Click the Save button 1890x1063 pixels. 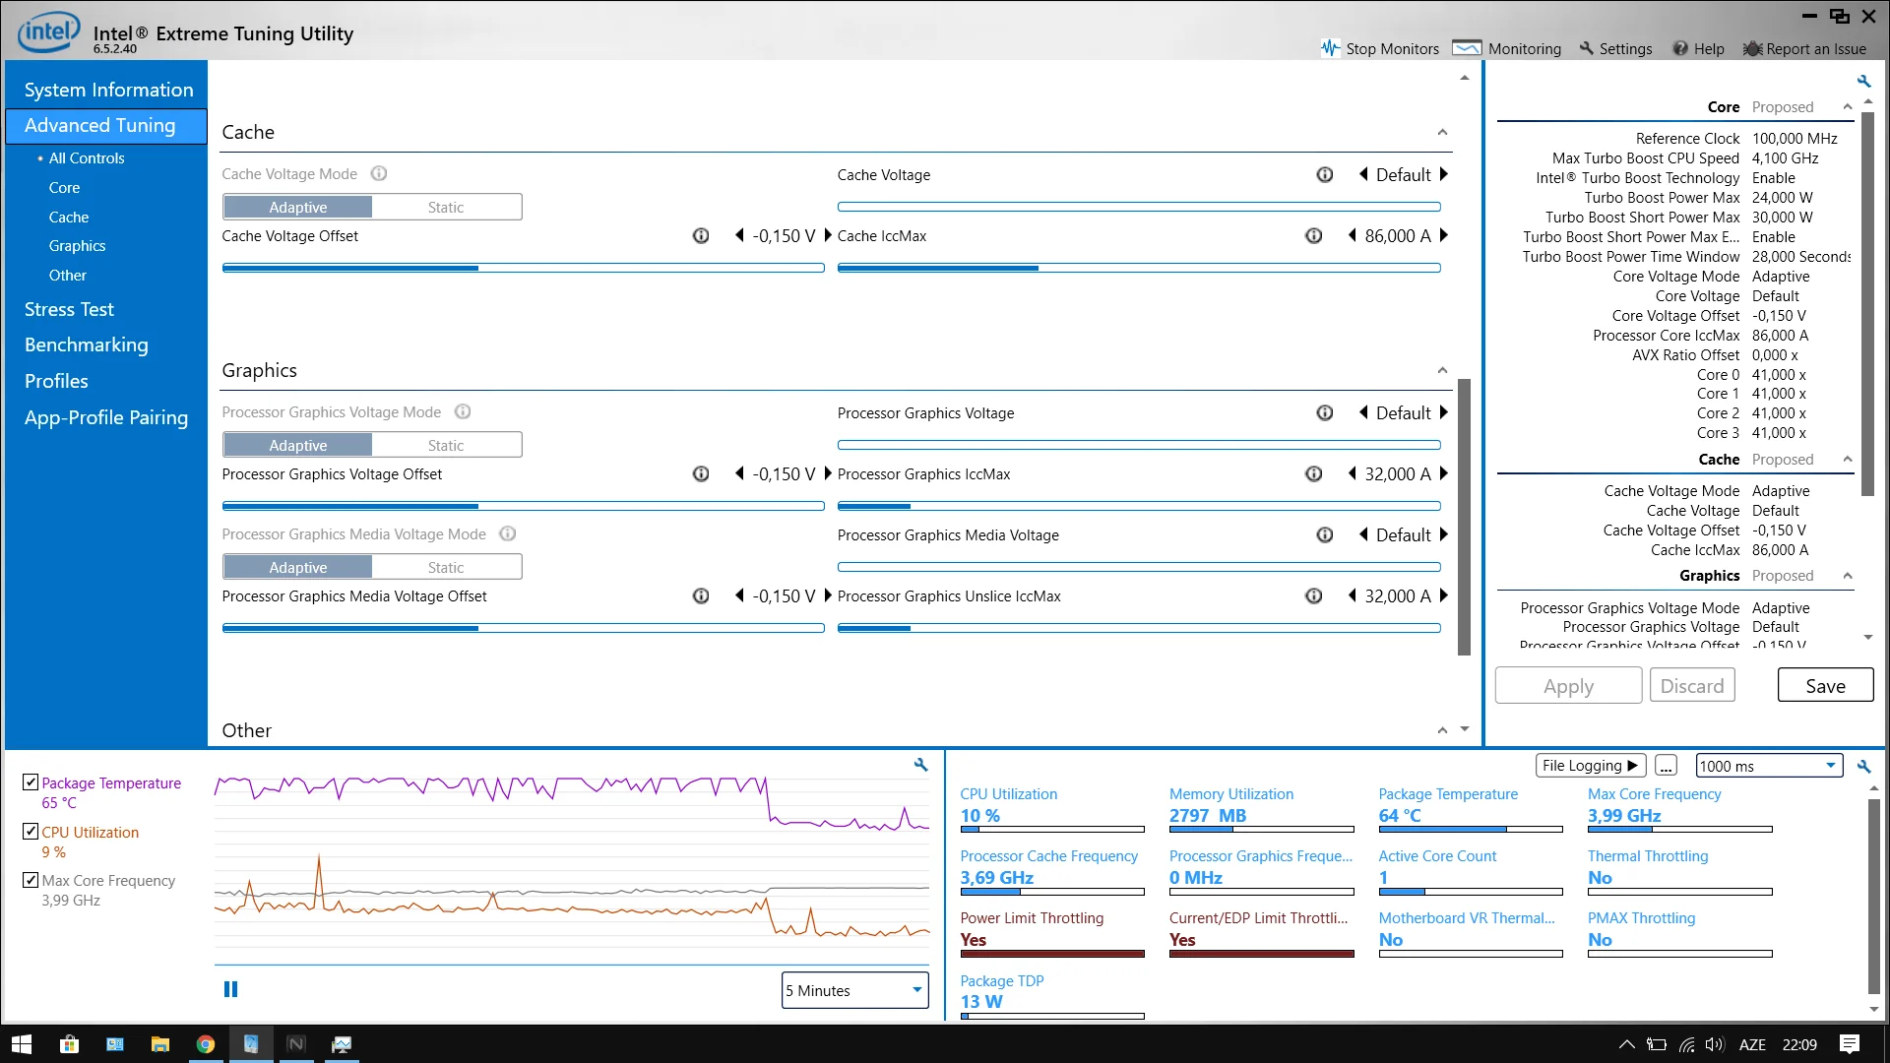[1825, 686]
